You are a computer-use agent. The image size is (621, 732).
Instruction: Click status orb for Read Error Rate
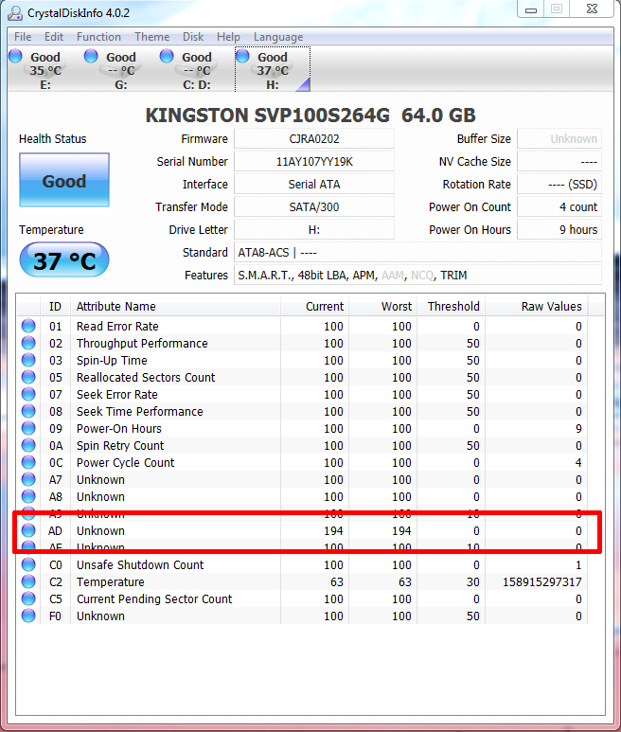pos(28,326)
